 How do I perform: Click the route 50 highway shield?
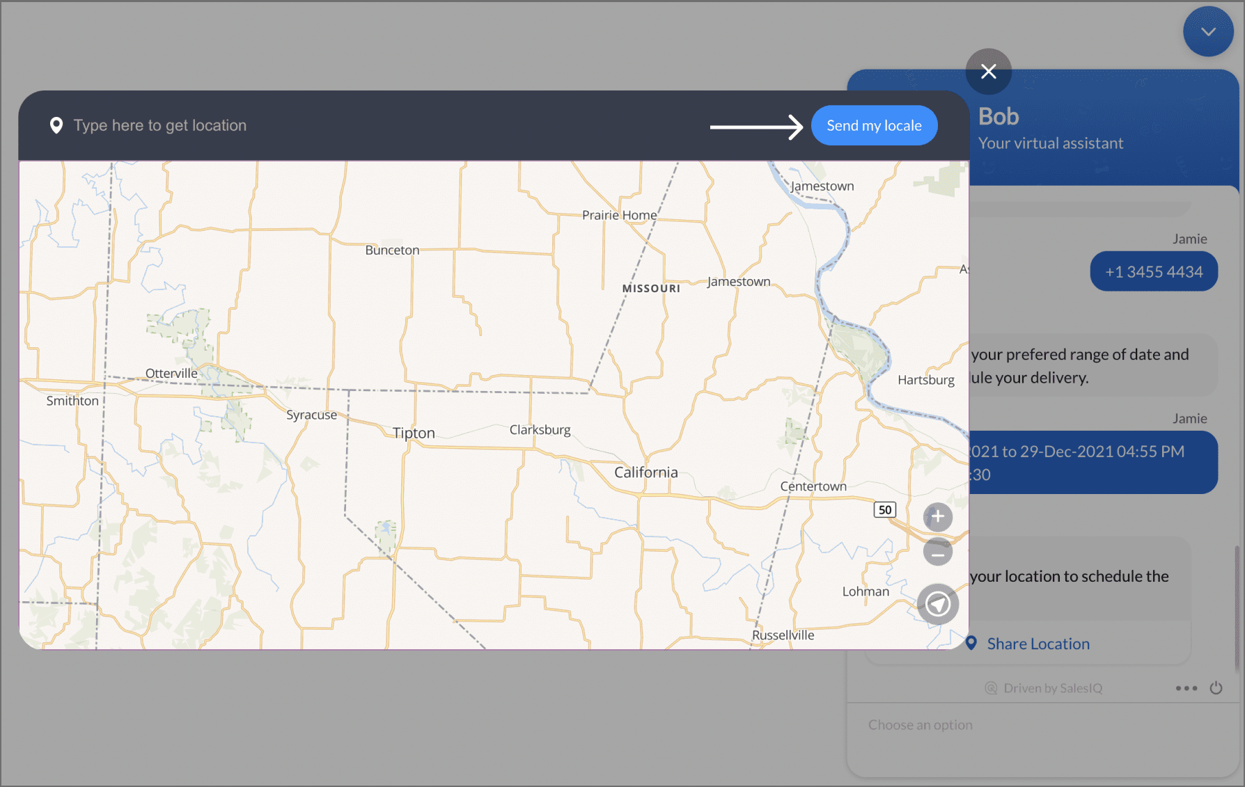pyautogui.click(x=884, y=509)
